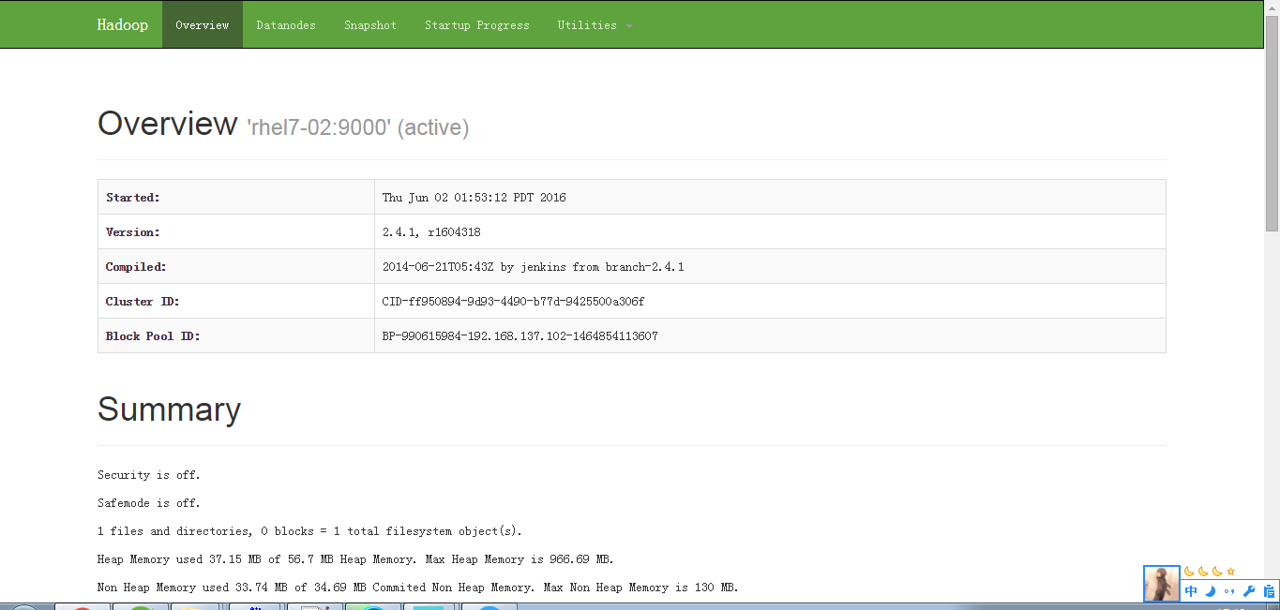Select 'Thu Jun 02 01:53:12 PDT 2016' value
The width and height of the screenshot is (1280, 610).
coord(474,198)
